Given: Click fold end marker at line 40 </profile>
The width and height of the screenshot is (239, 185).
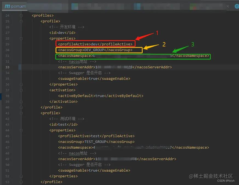Looking at the screenshot, I should point(21,107).
